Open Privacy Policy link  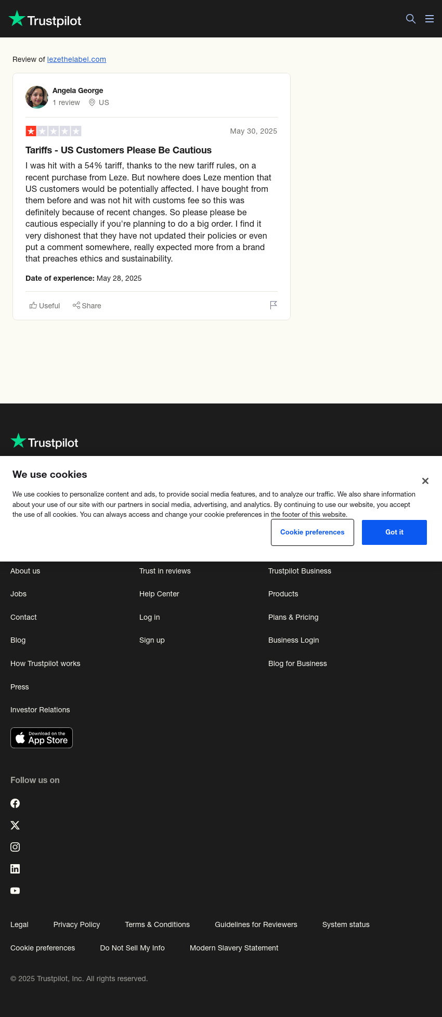[76, 924]
